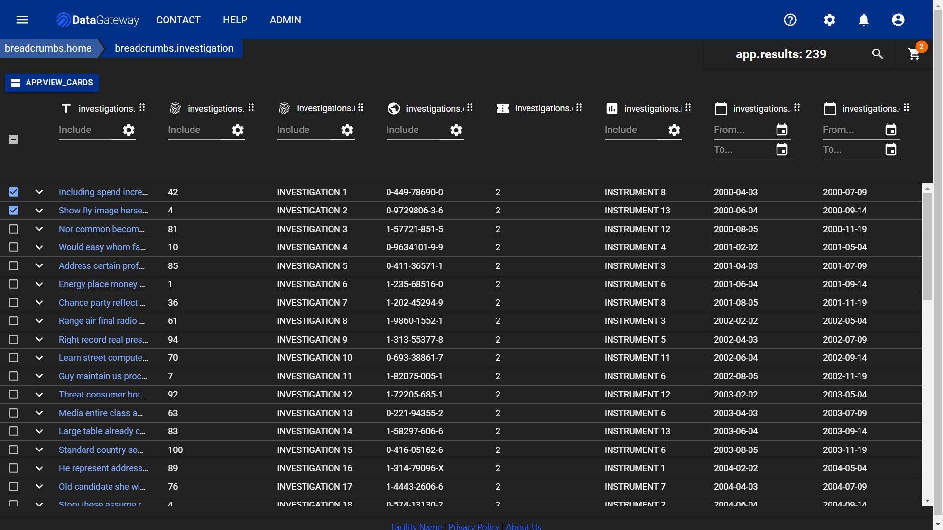Screen dimensions: 943x530
Task: Expand the INVESTIGATION 3 row chevron
Action: [39, 229]
